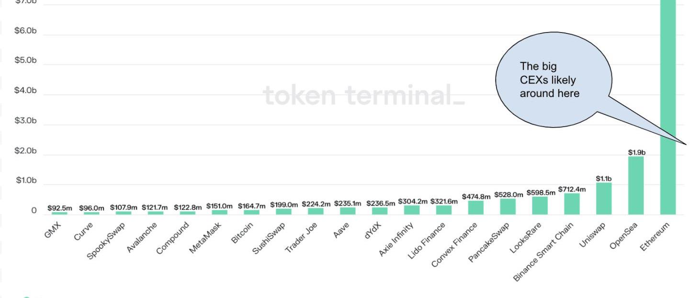Viewport: 700px width, 298px height.
Task: Select the Uniswap bar labeled $1.1b
Action: coord(604,199)
